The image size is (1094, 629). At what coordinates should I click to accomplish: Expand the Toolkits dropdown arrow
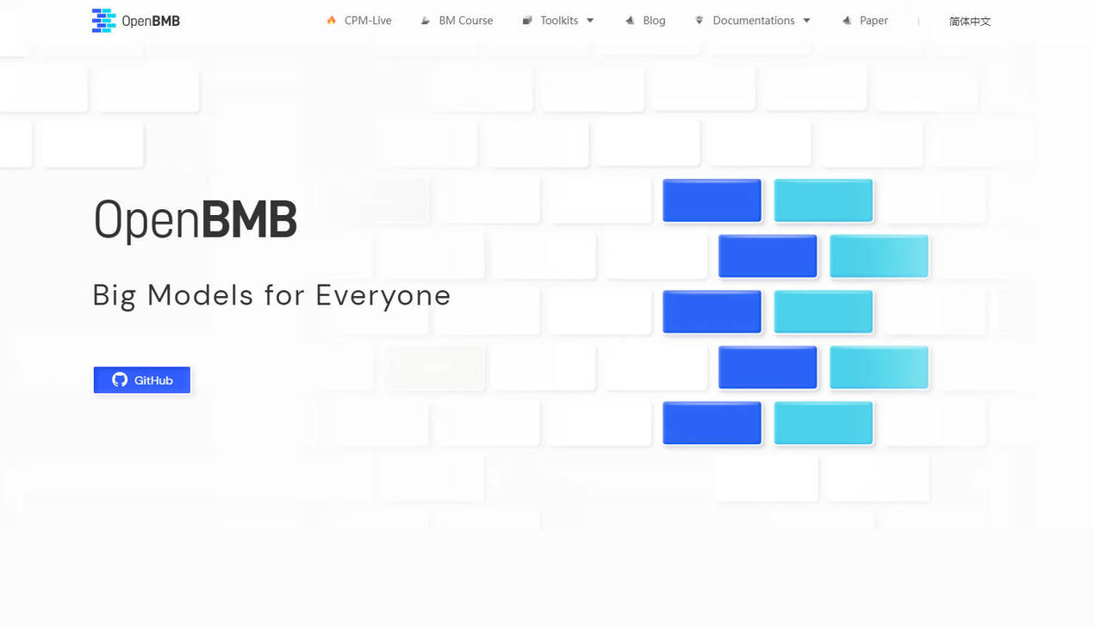tap(590, 21)
